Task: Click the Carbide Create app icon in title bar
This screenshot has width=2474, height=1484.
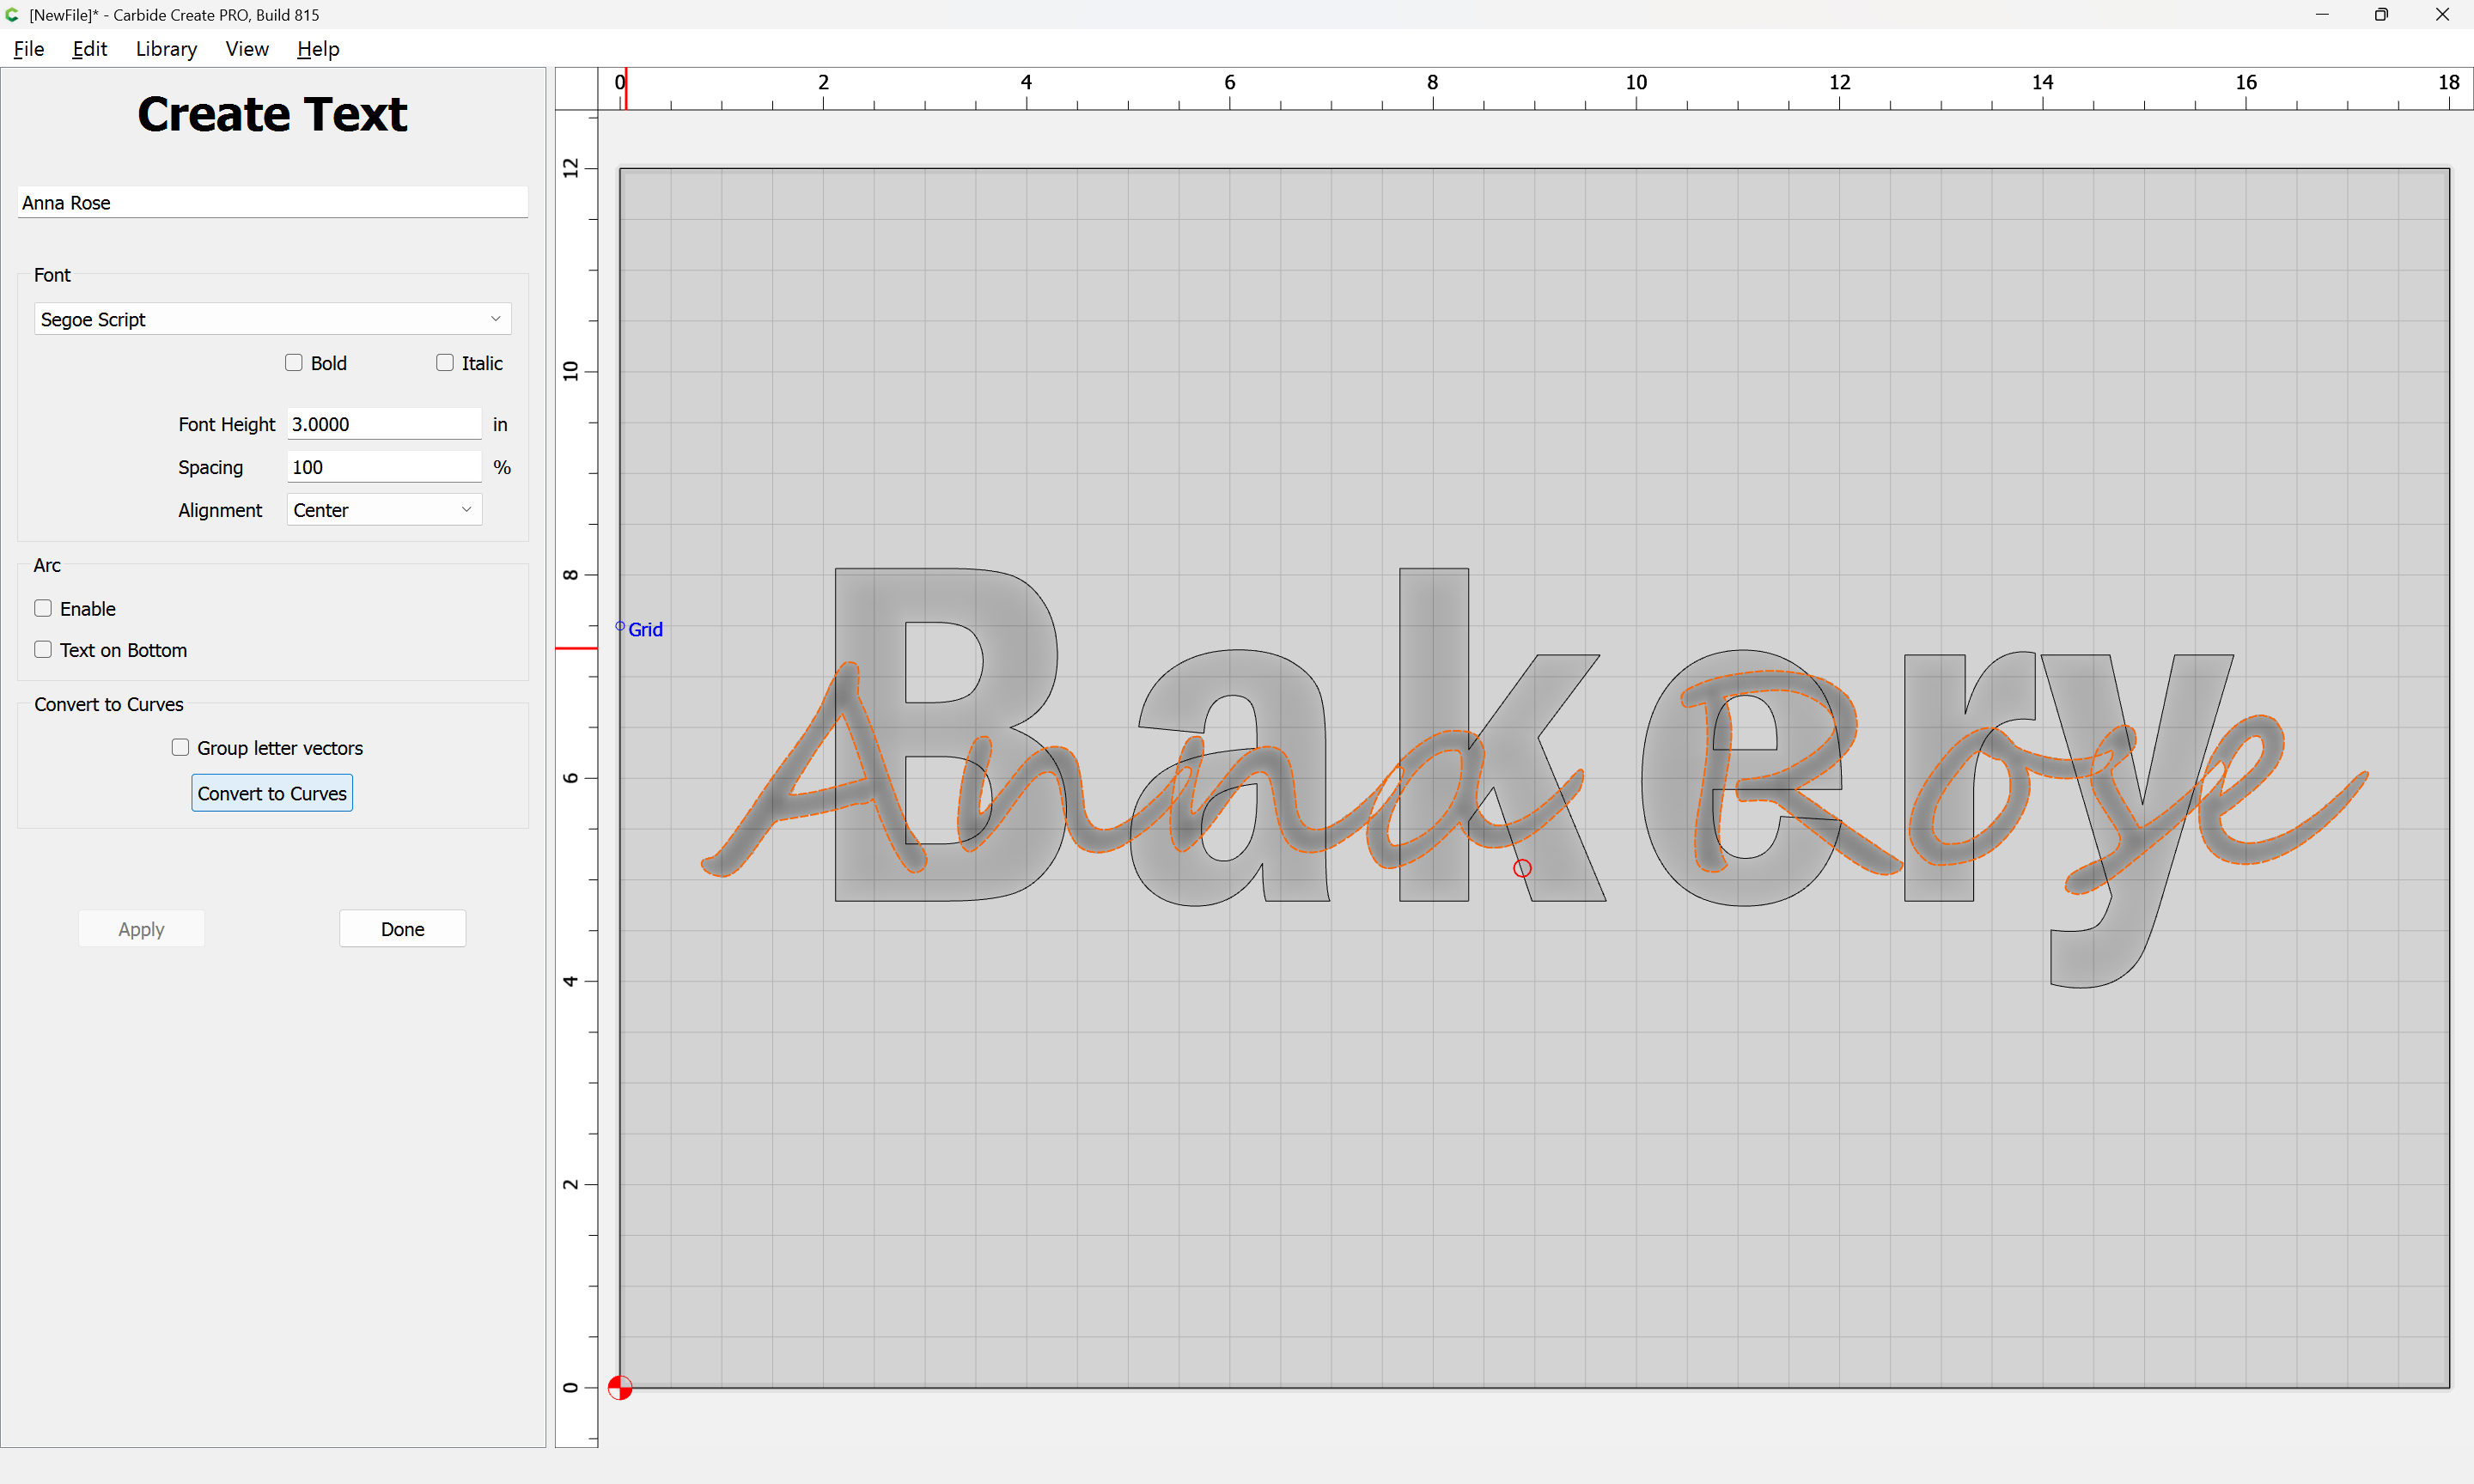Action: 12,15
